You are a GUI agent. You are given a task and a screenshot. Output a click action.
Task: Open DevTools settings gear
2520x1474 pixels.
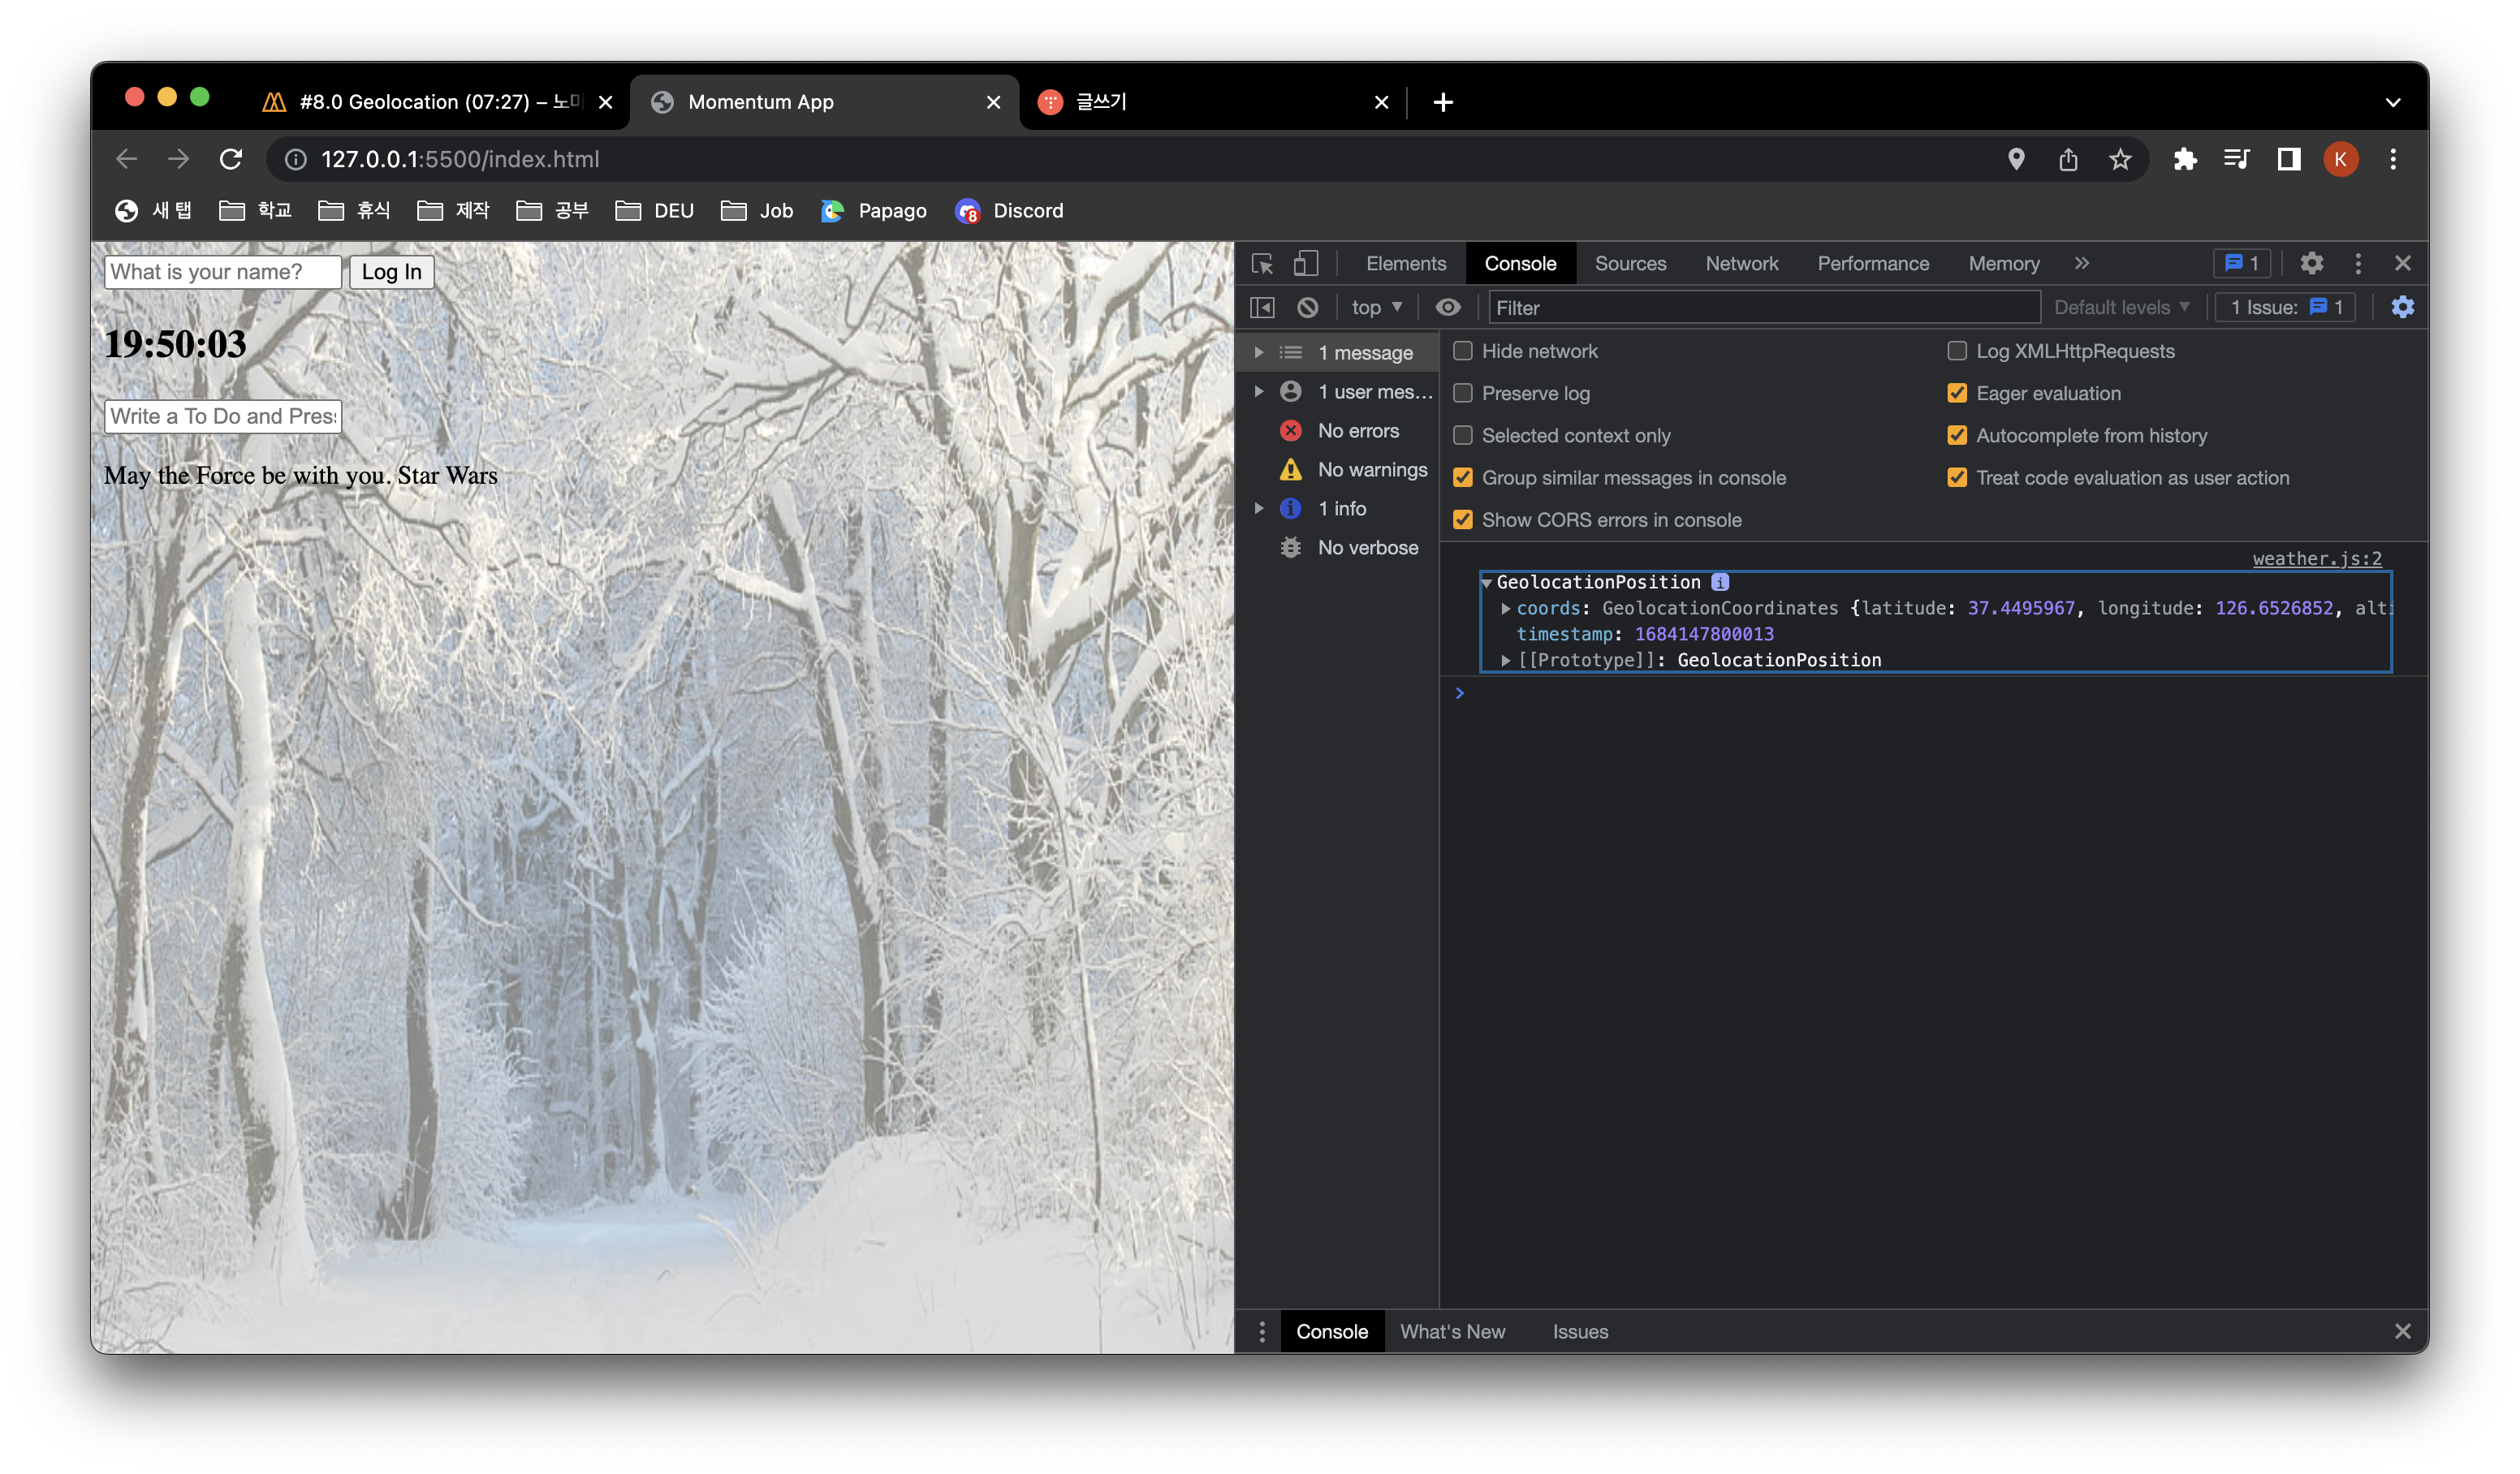[2311, 264]
